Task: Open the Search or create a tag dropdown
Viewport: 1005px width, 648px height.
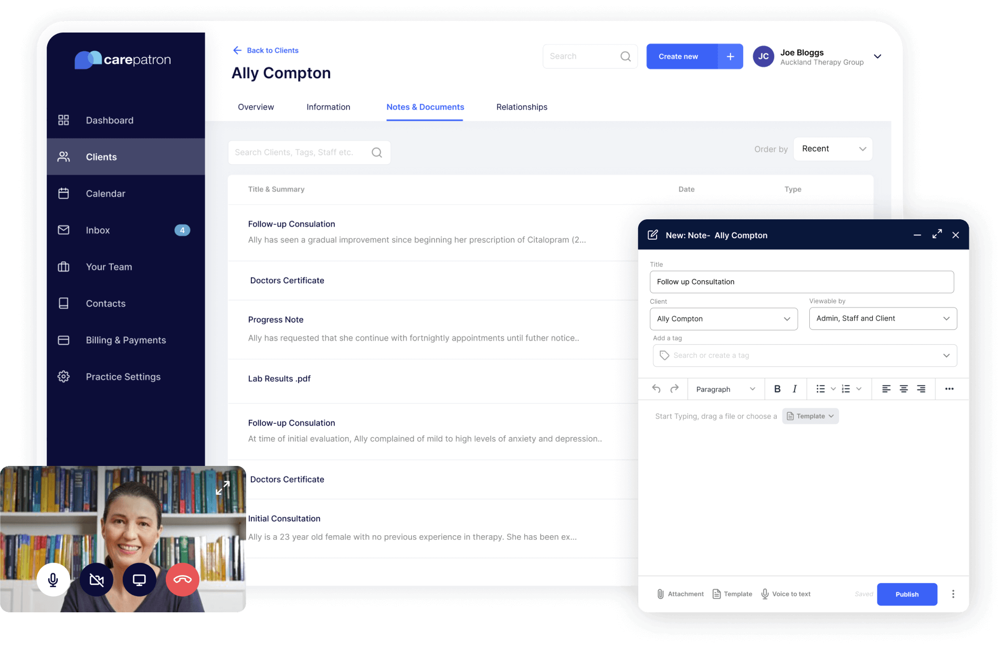Action: pyautogui.click(x=805, y=355)
